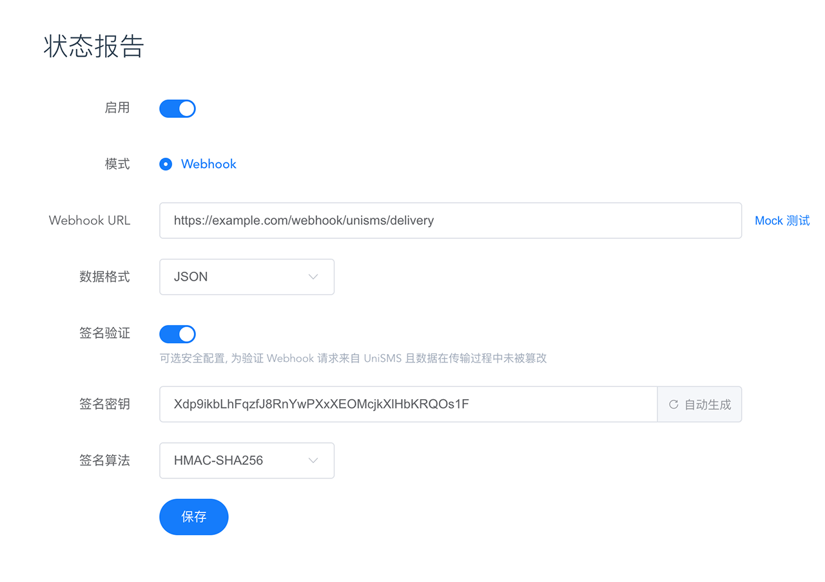
Task: Click the blue Webhook mode label
Action: pyautogui.click(x=209, y=164)
